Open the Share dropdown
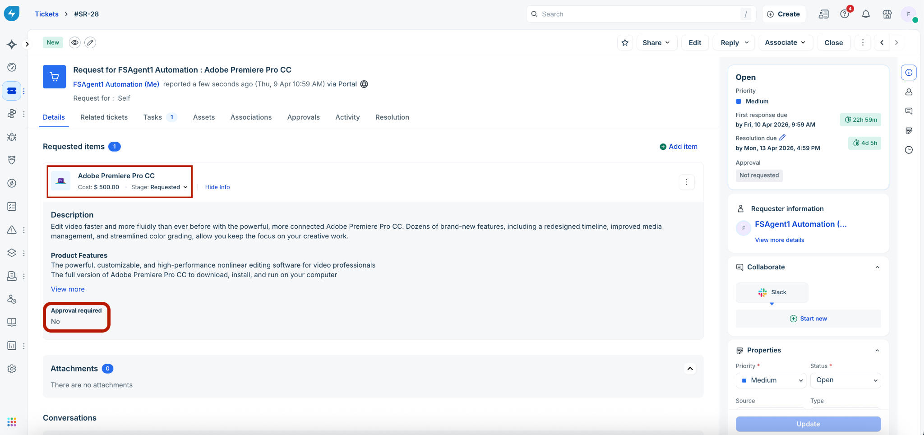Screen dimensions: 924x435 coord(656,42)
